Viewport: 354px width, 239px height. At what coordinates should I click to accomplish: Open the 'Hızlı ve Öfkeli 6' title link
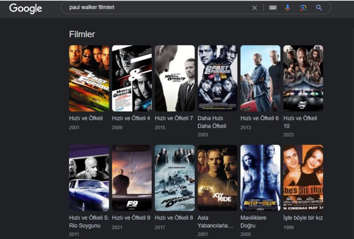click(260, 118)
